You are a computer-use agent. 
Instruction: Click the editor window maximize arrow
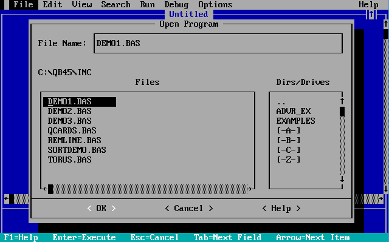tap(371, 15)
